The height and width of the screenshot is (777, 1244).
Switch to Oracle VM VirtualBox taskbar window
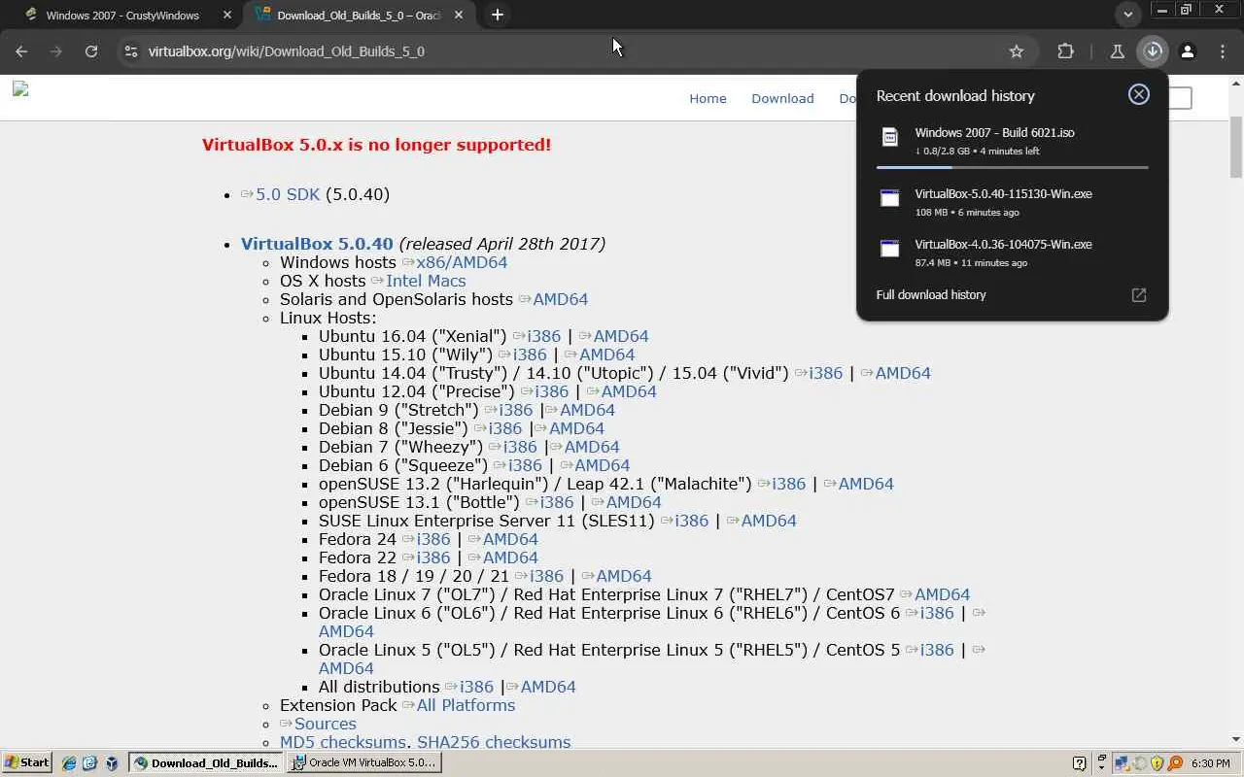pos(365,762)
